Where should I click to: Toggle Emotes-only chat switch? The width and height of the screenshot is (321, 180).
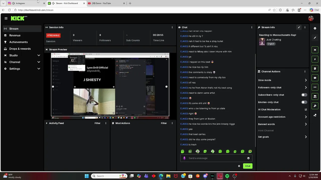[304, 102]
